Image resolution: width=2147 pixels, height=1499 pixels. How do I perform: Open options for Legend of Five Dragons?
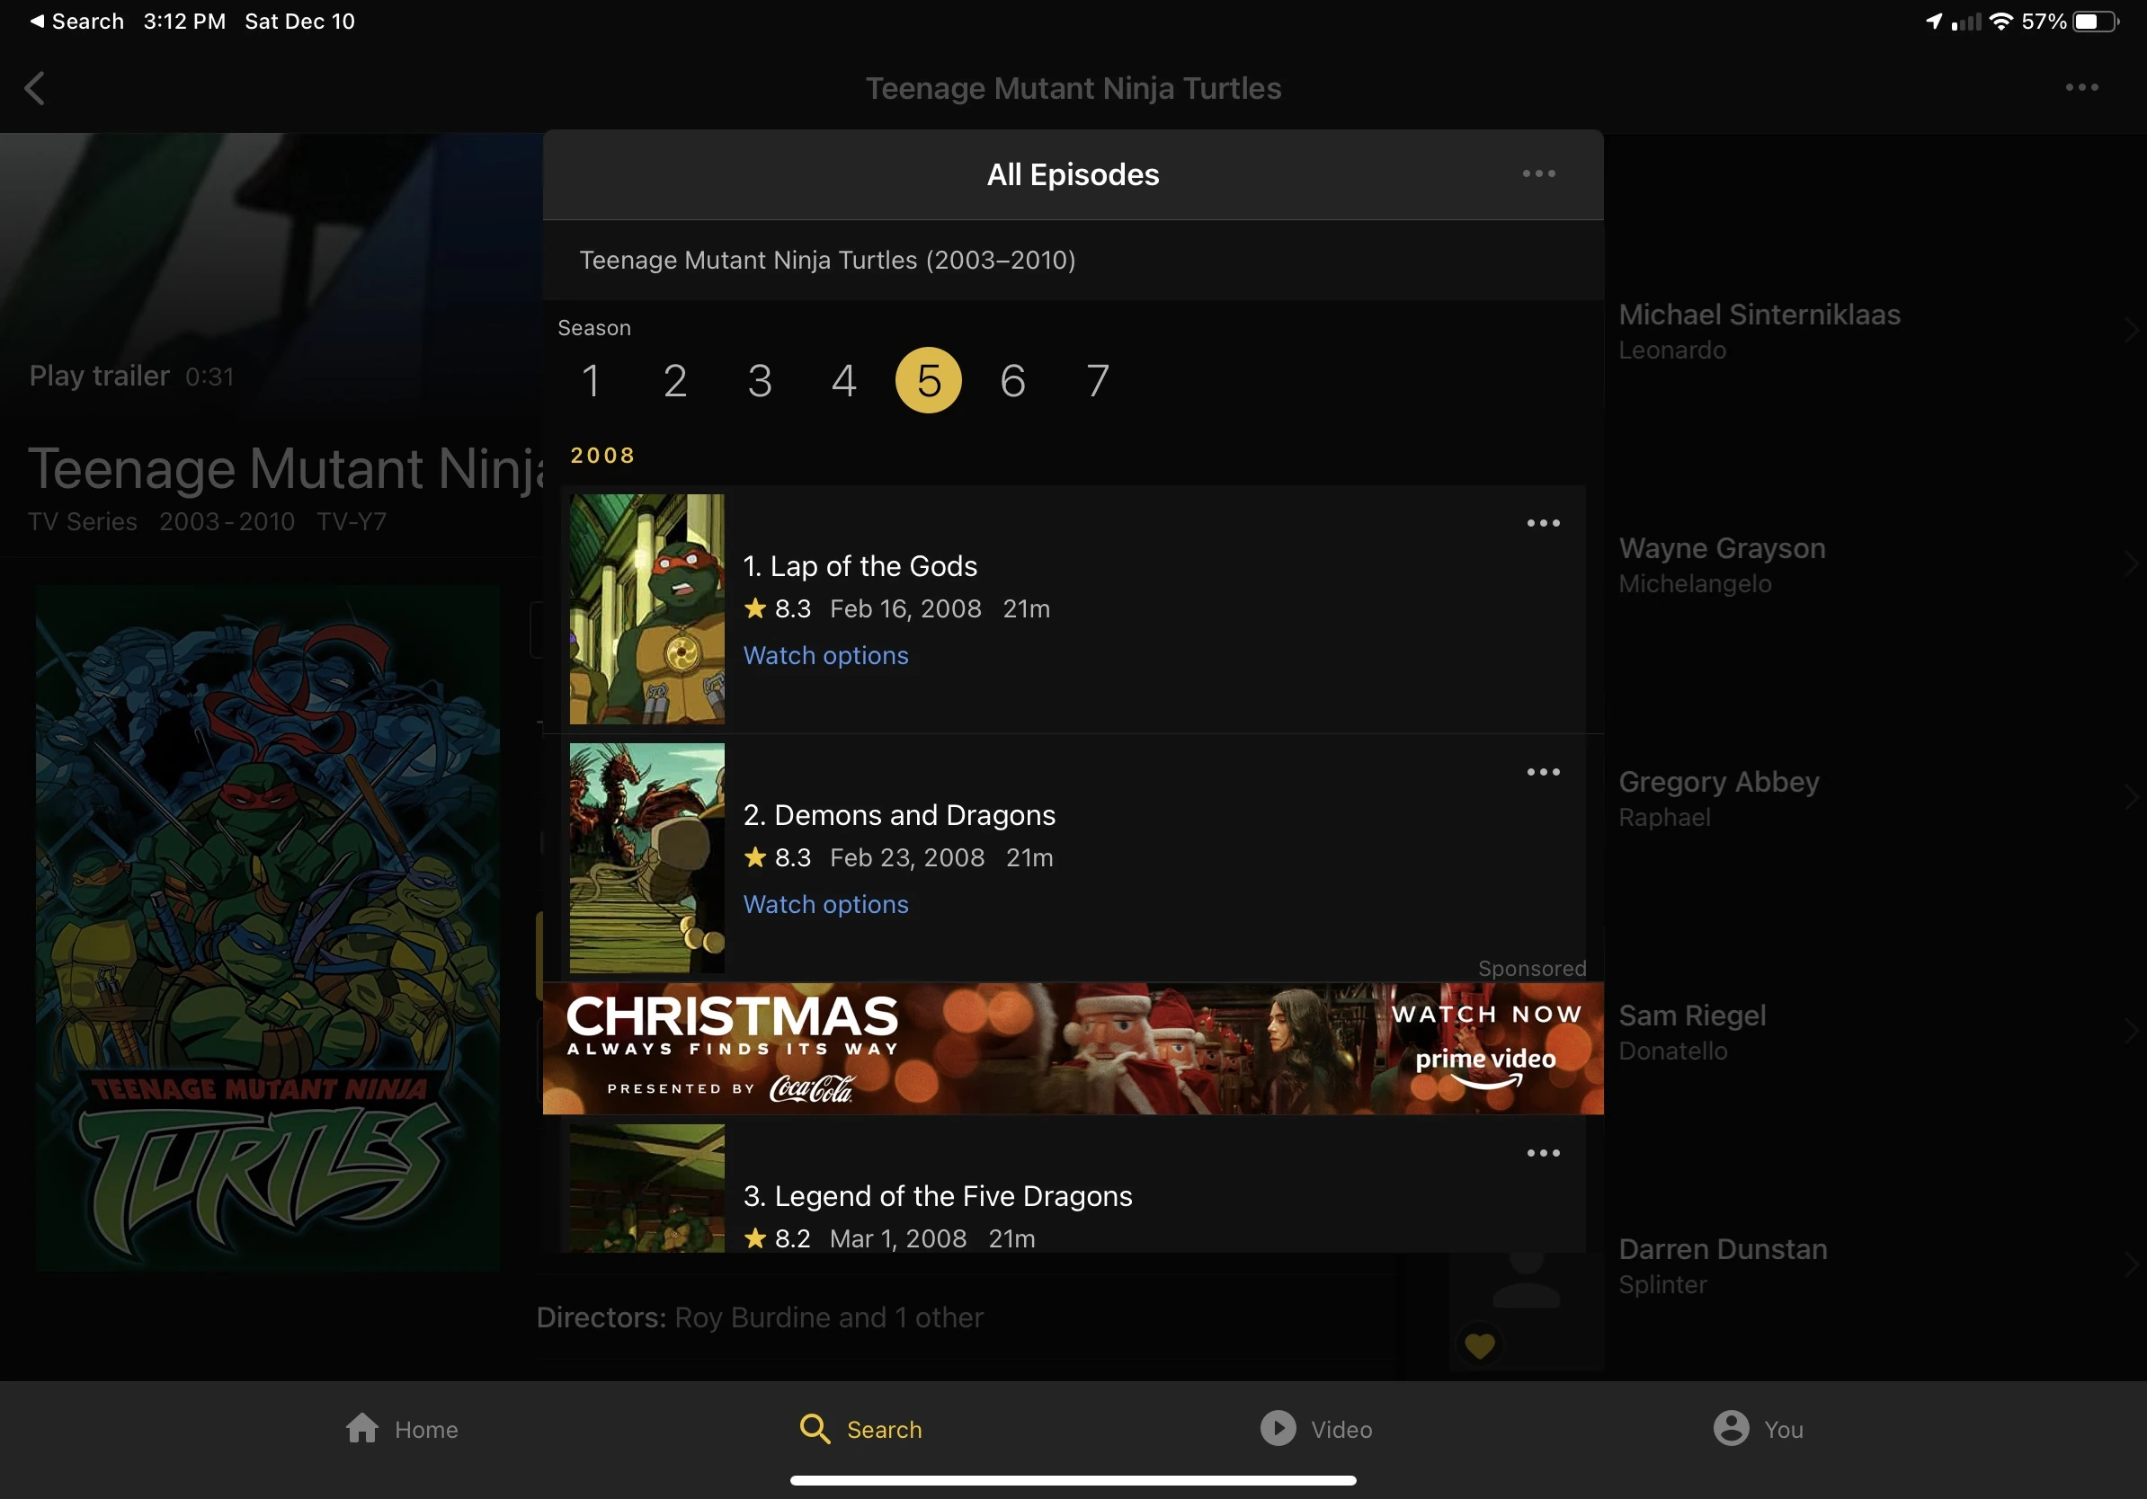click(1543, 1153)
